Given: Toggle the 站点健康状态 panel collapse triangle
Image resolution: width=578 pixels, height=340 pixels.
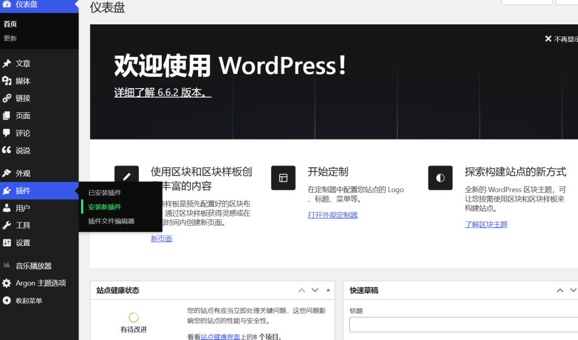Looking at the screenshot, I should point(328,290).
